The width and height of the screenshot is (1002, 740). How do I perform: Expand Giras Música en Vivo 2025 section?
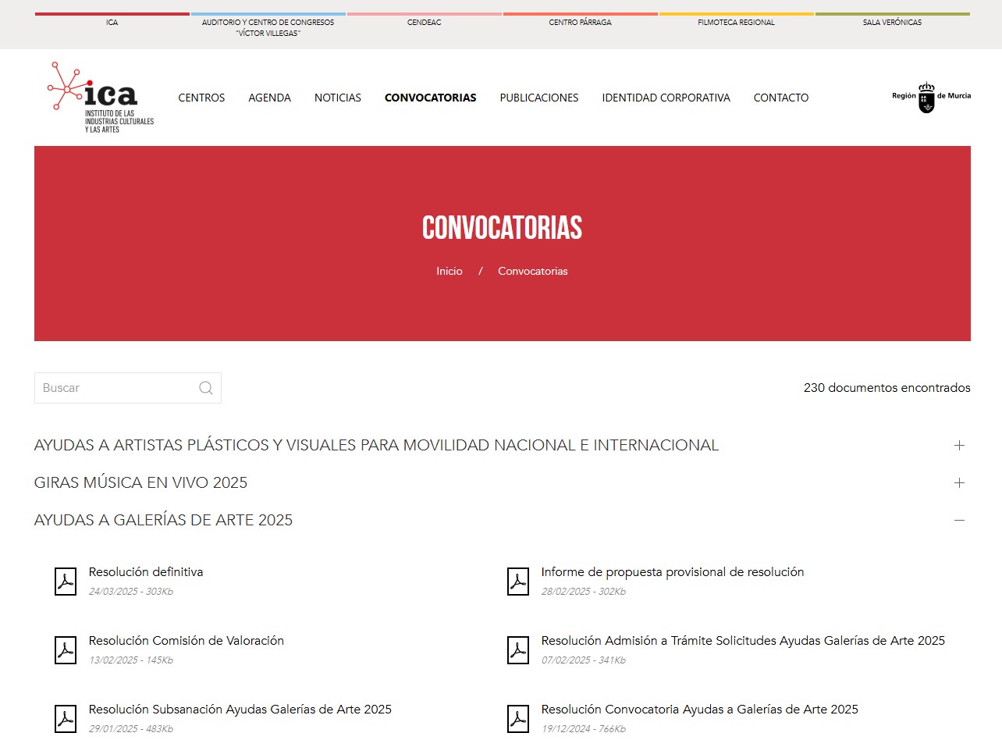pos(959,483)
